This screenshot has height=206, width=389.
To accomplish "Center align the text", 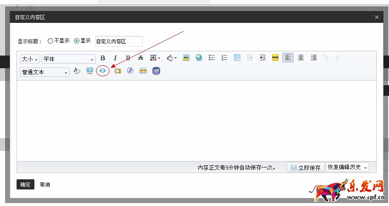I will pyautogui.click(x=301, y=58).
